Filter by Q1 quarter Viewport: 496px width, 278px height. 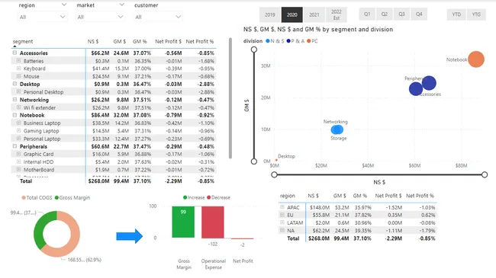coord(367,14)
